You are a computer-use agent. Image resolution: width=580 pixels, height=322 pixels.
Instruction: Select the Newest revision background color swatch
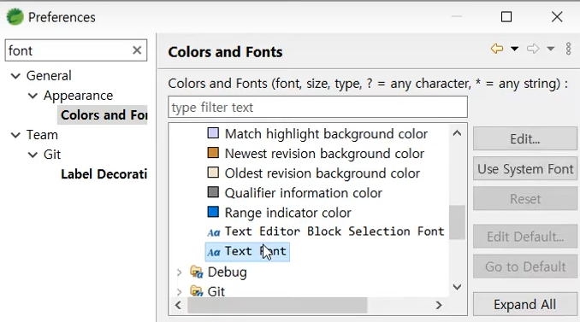213,153
